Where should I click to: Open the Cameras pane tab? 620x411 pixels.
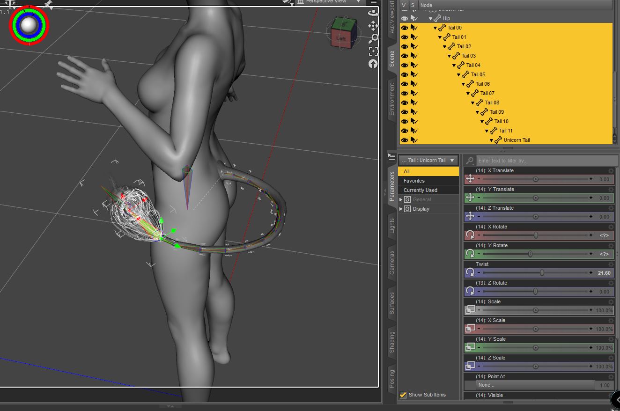pos(392,263)
